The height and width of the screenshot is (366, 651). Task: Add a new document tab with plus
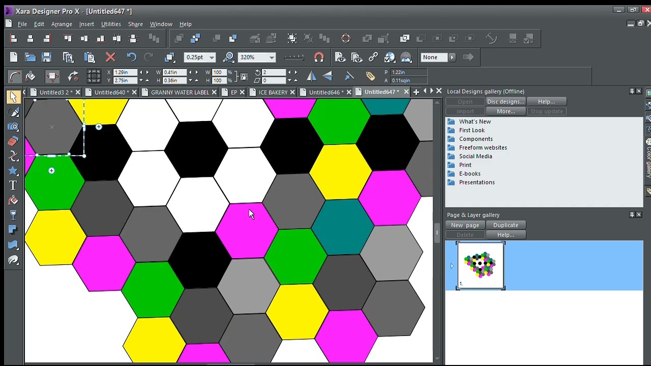pyautogui.click(x=416, y=92)
